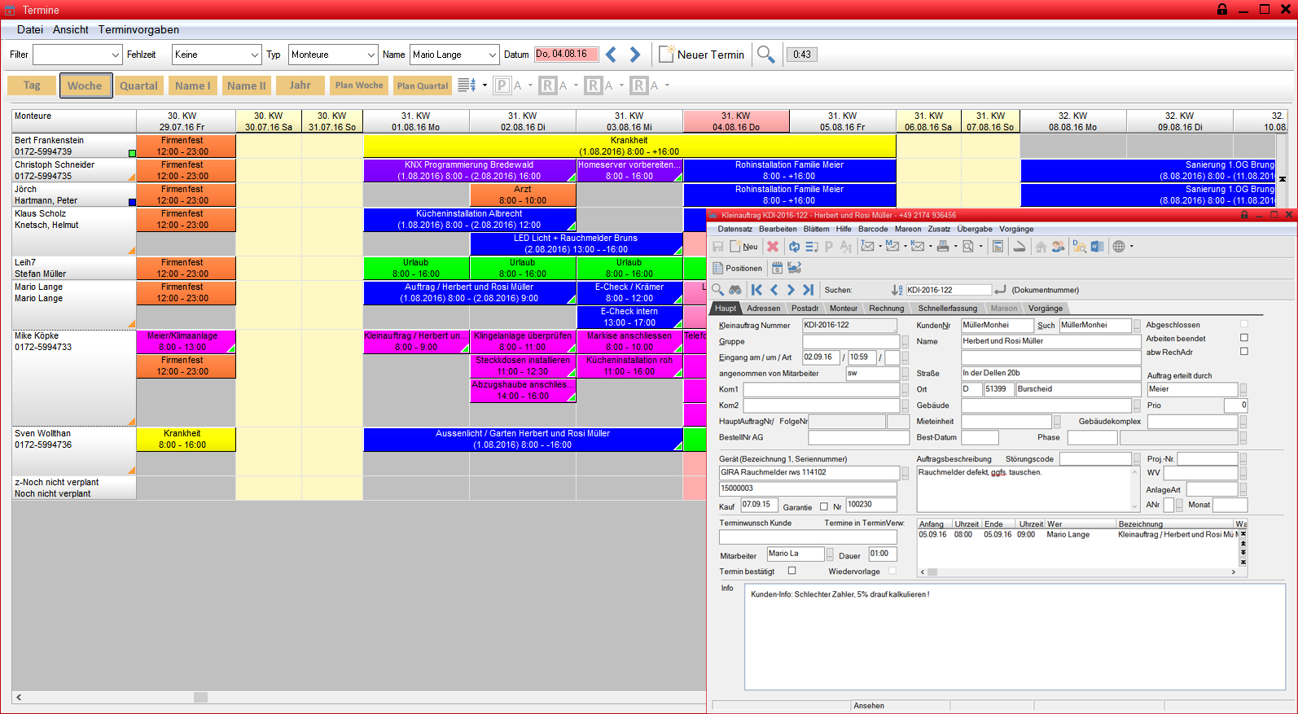Screen dimensions: 1298x714
Task: Select the Plan Woche view
Action: click(359, 85)
